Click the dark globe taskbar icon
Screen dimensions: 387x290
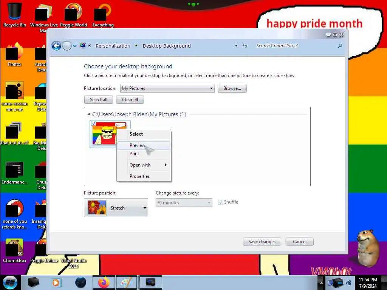[81, 282]
